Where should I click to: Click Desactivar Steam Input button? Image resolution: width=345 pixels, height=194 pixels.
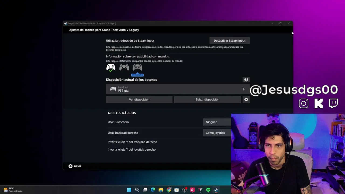229,41
